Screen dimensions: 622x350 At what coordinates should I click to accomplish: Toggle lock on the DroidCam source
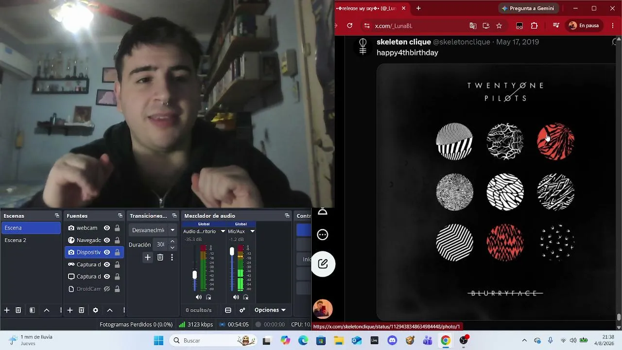point(117,289)
